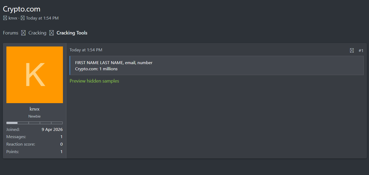
Task: Open the #1 post permalink
Action: click(361, 50)
